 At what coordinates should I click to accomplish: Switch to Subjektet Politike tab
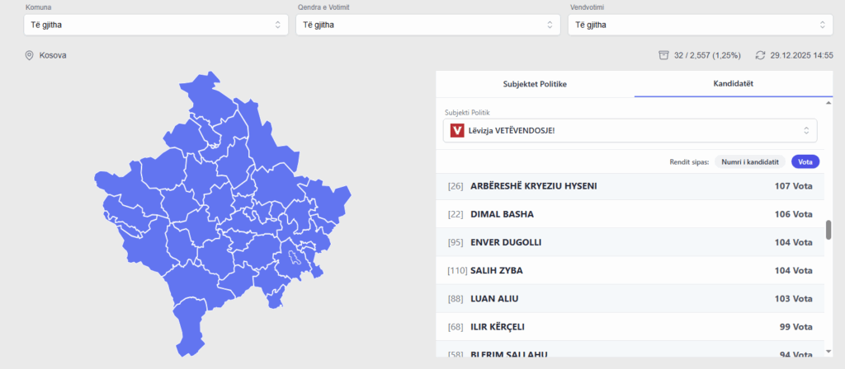(x=535, y=84)
